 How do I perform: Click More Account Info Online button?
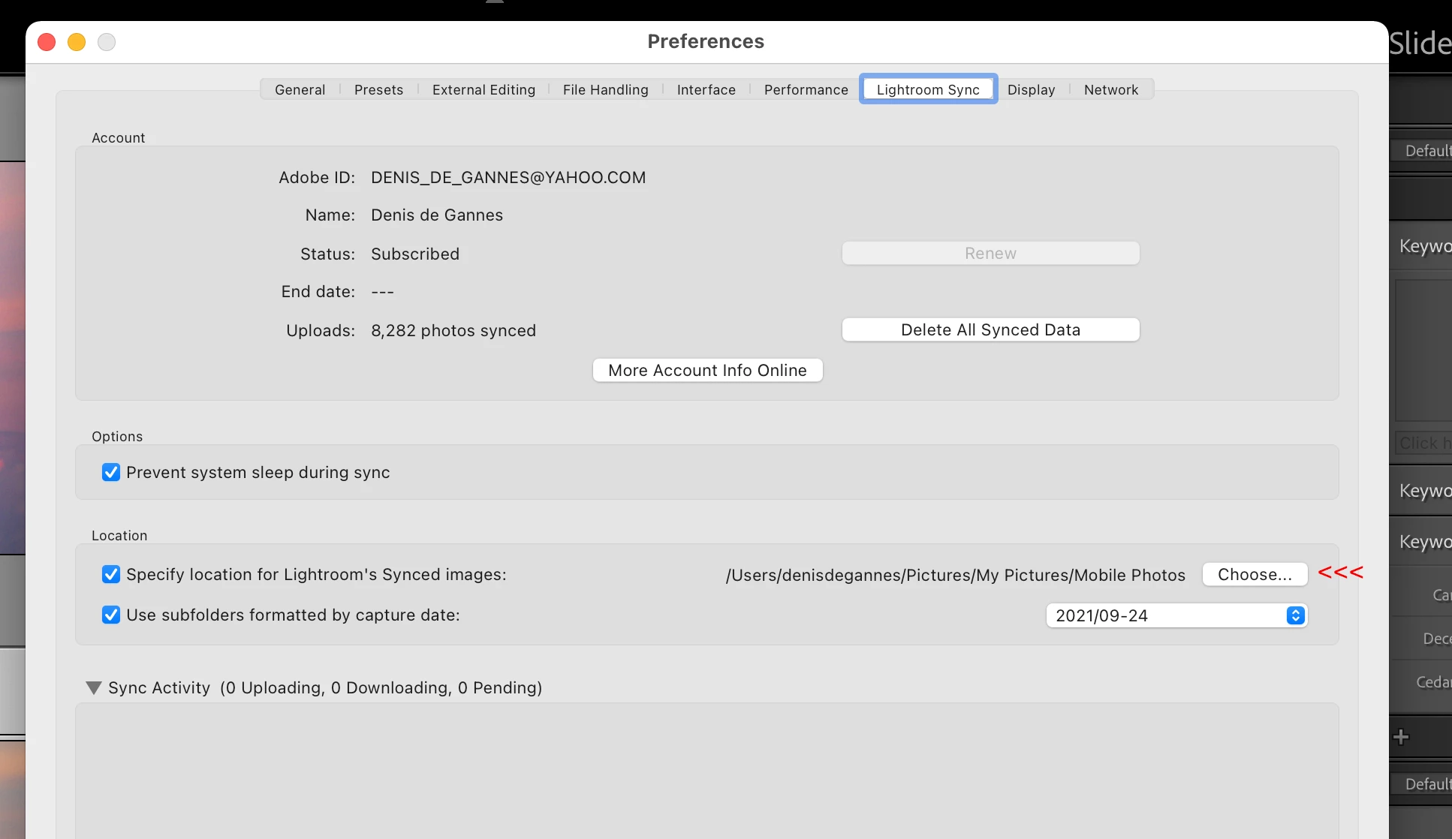coord(707,371)
